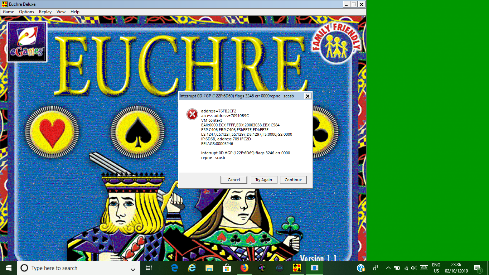Open the People icon in taskbar
The width and height of the screenshot is (489, 275).
click(376, 268)
